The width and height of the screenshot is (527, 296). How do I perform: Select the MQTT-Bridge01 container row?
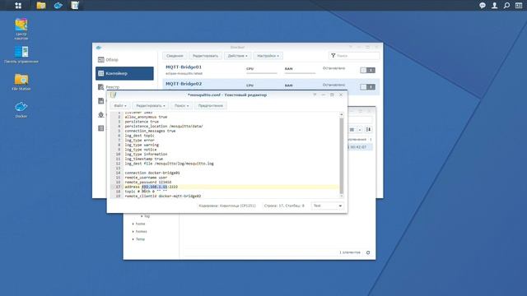coord(271,70)
